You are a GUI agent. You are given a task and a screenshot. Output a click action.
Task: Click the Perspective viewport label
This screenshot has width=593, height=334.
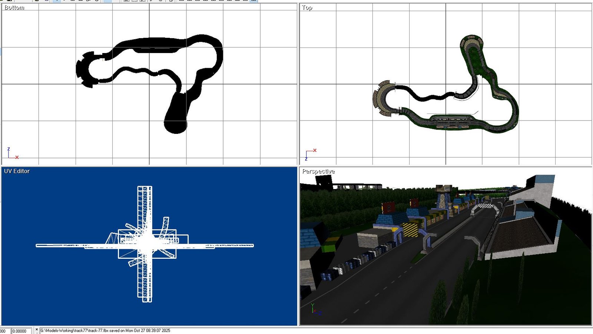click(x=318, y=171)
